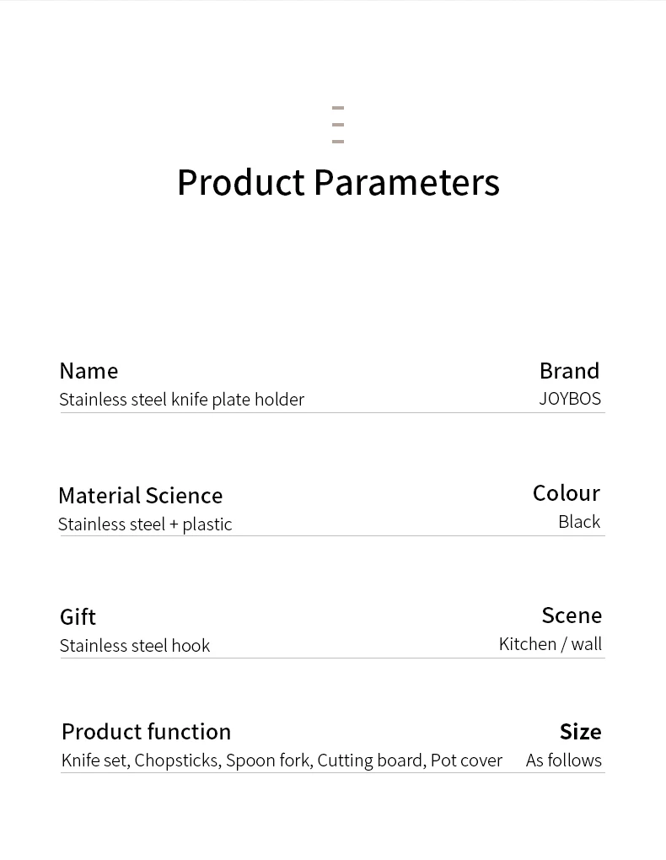This screenshot has height=860, width=666.
Task: Click the Product Parameters heading
Action: click(339, 182)
